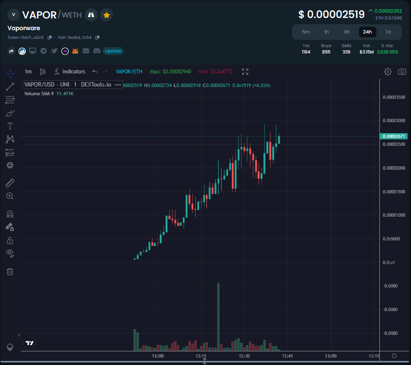The width and height of the screenshot is (411, 365).
Task: Copy the Pair address 0xa5d...fc54
Action: click(97, 37)
